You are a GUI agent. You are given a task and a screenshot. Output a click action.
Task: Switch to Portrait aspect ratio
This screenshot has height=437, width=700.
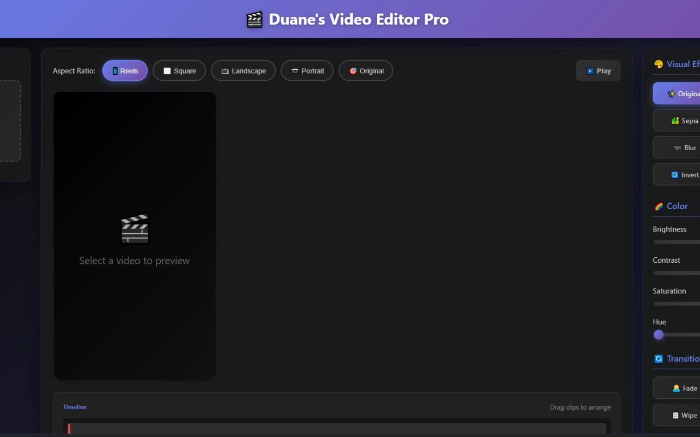point(307,70)
